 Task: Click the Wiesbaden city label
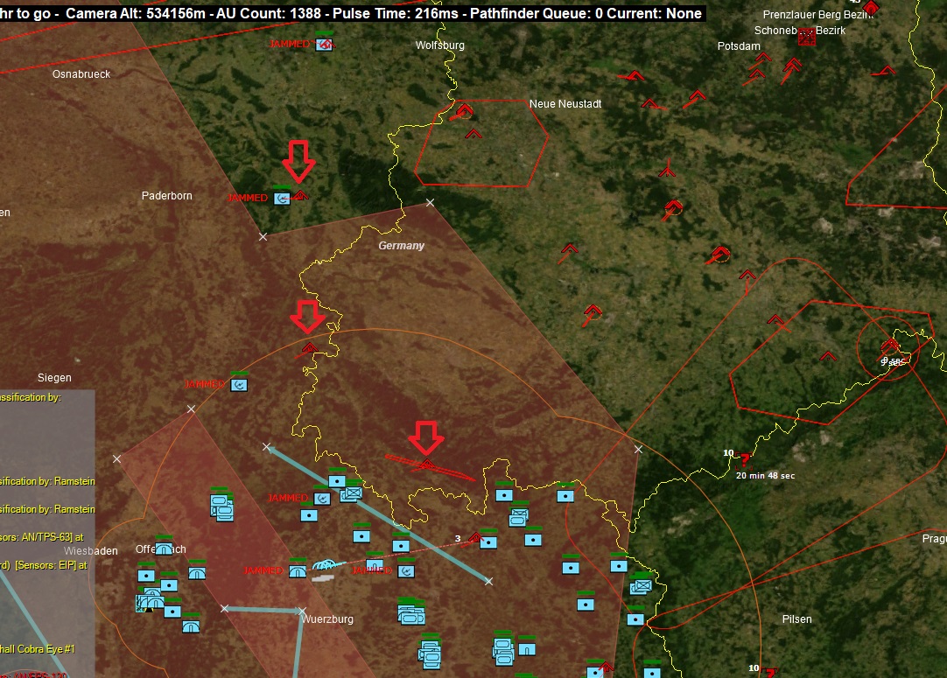(x=91, y=550)
